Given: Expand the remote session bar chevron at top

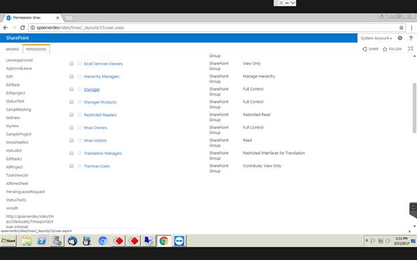Looking at the screenshot, I should point(292,3).
